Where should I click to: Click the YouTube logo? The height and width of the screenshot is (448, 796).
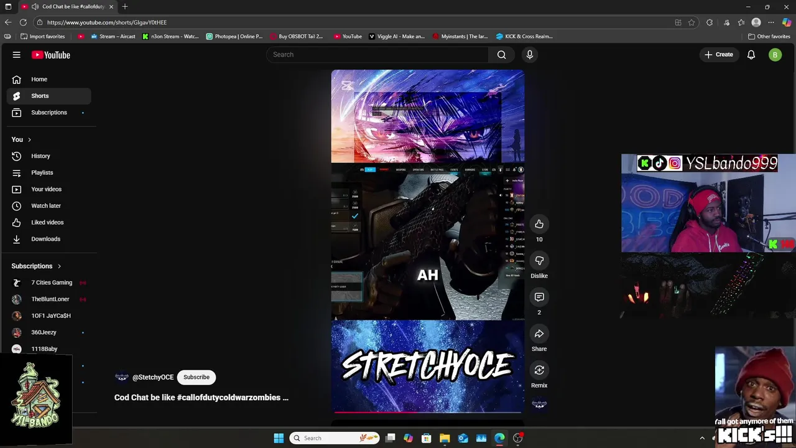tap(51, 55)
